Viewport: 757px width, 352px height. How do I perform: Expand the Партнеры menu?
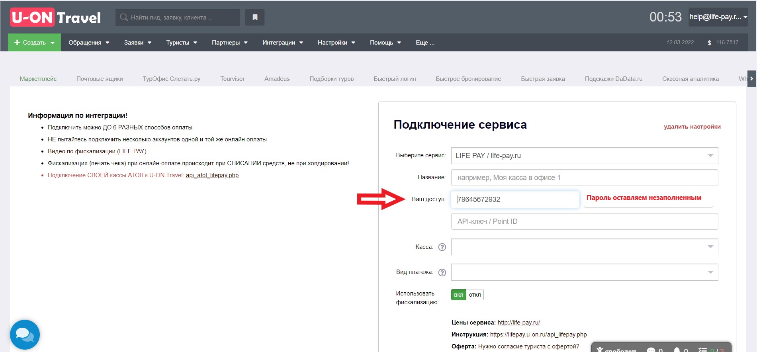tap(230, 42)
